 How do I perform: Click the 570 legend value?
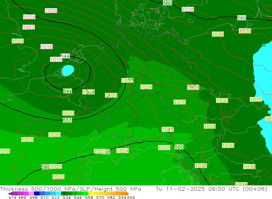[100, 197]
